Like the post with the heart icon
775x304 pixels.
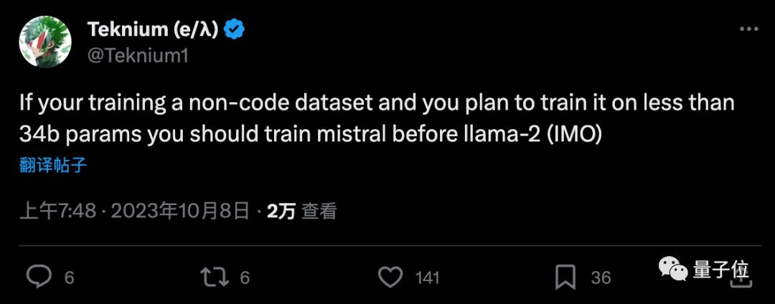[390, 277]
